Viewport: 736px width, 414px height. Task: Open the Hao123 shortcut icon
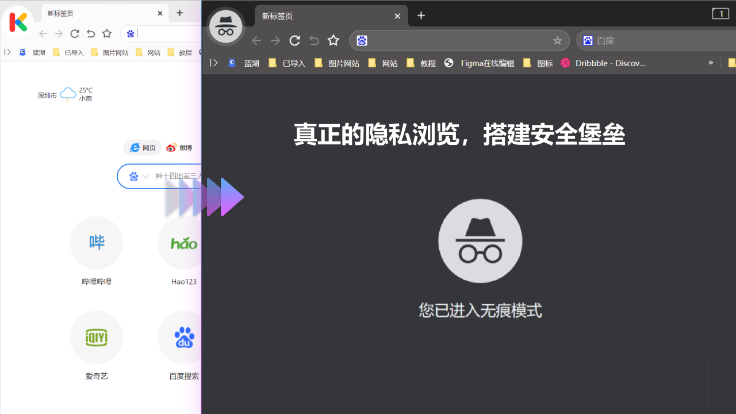coord(183,243)
